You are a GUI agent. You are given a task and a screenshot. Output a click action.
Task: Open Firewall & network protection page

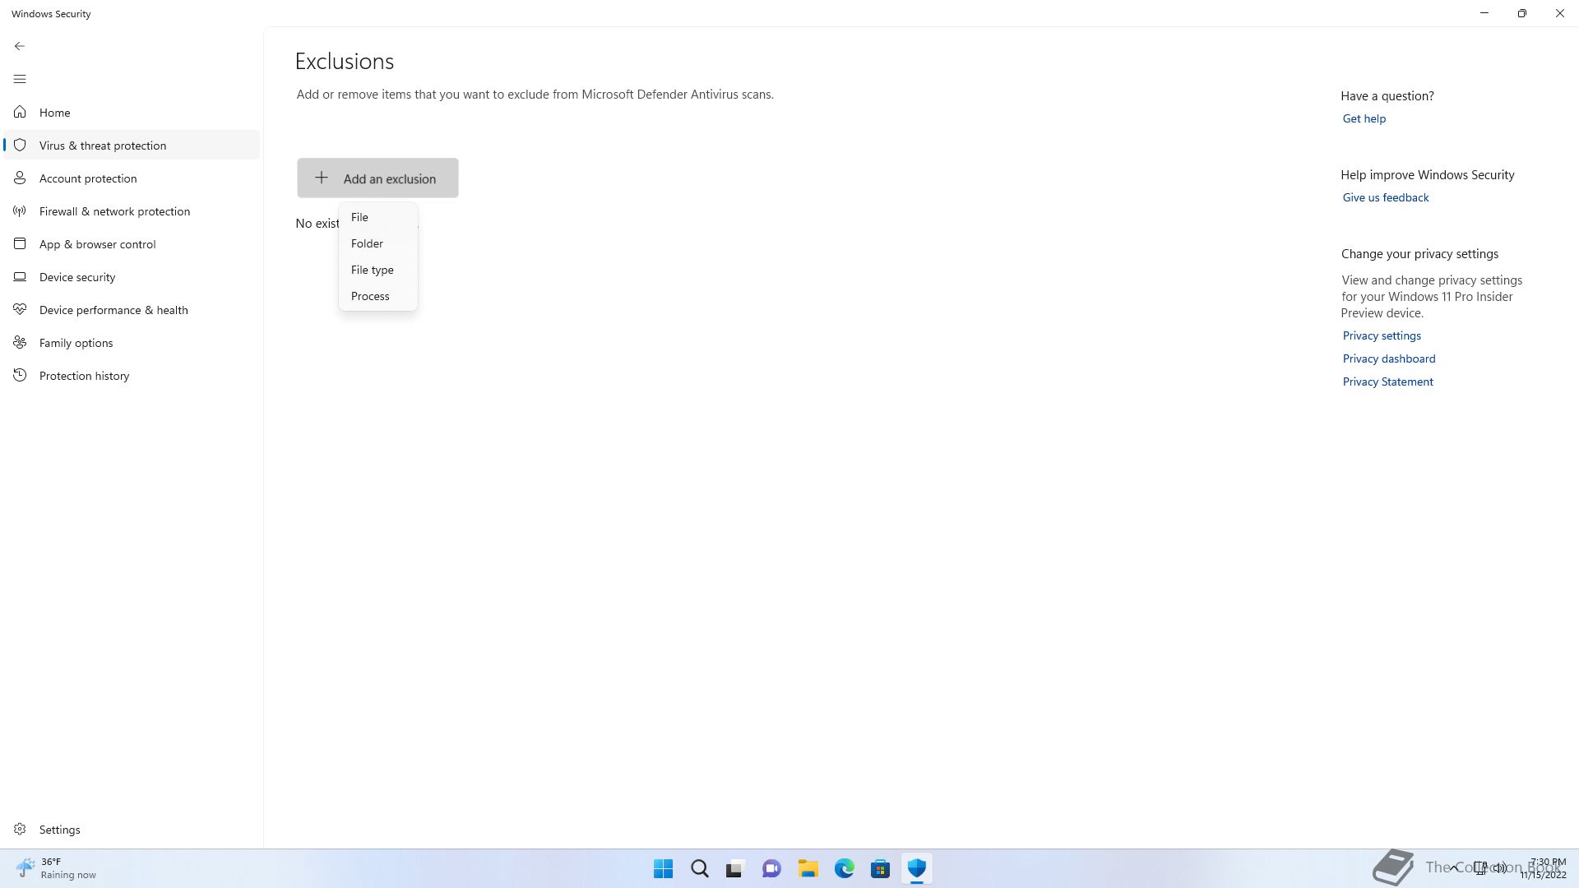tap(132, 210)
